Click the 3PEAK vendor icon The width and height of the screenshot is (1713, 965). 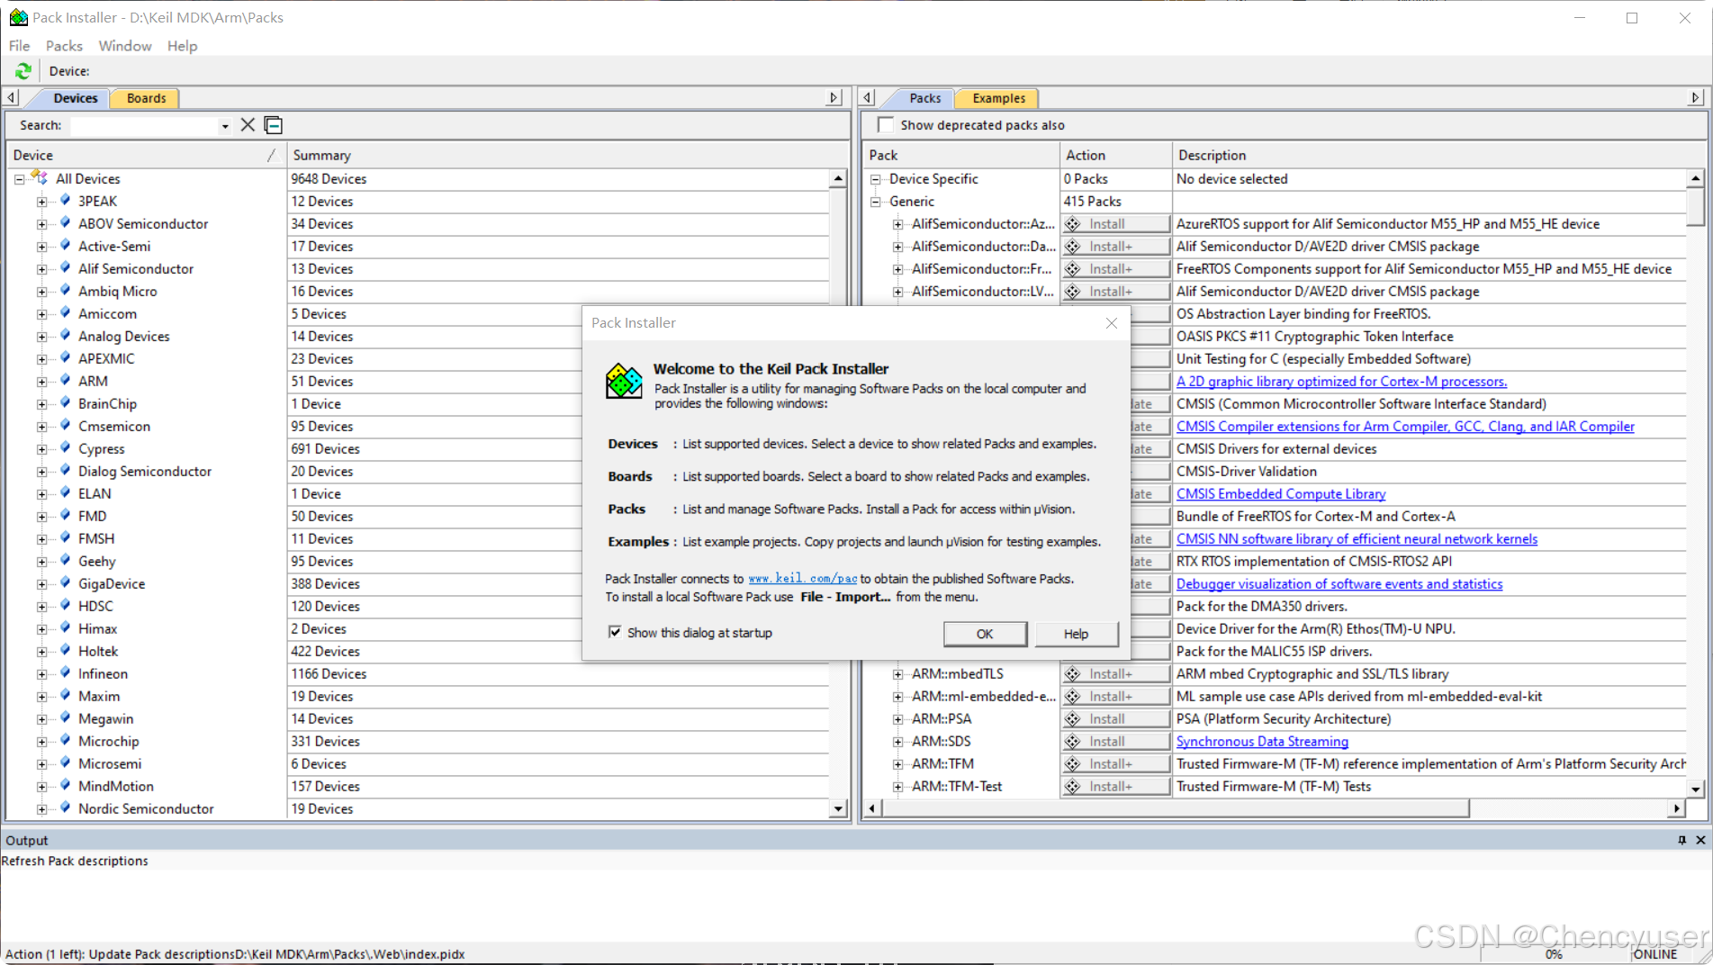point(65,201)
